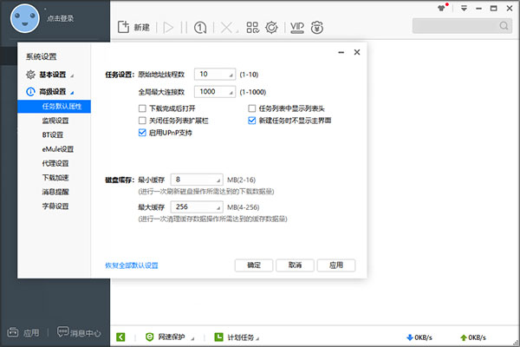This screenshot has width=520, height=347.
Task: Click 恢复全部默认设置 link
Action: pyautogui.click(x=132, y=265)
